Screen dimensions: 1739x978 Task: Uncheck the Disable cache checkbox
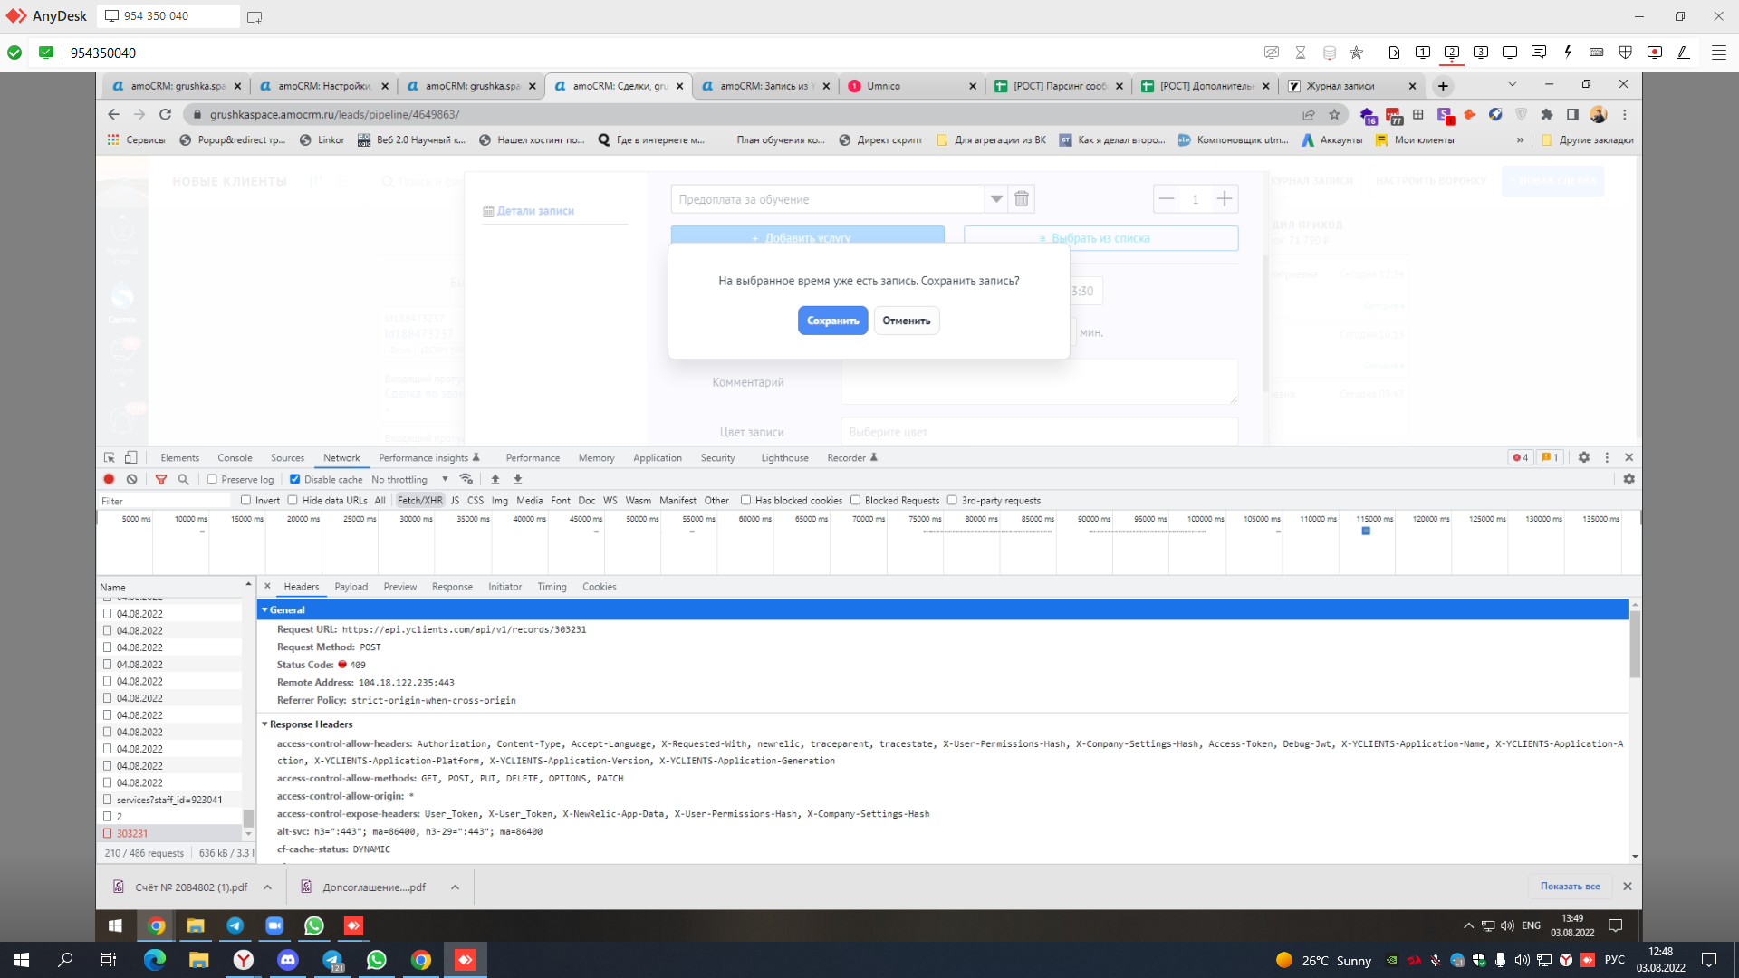pyautogui.click(x=295, y=480)
